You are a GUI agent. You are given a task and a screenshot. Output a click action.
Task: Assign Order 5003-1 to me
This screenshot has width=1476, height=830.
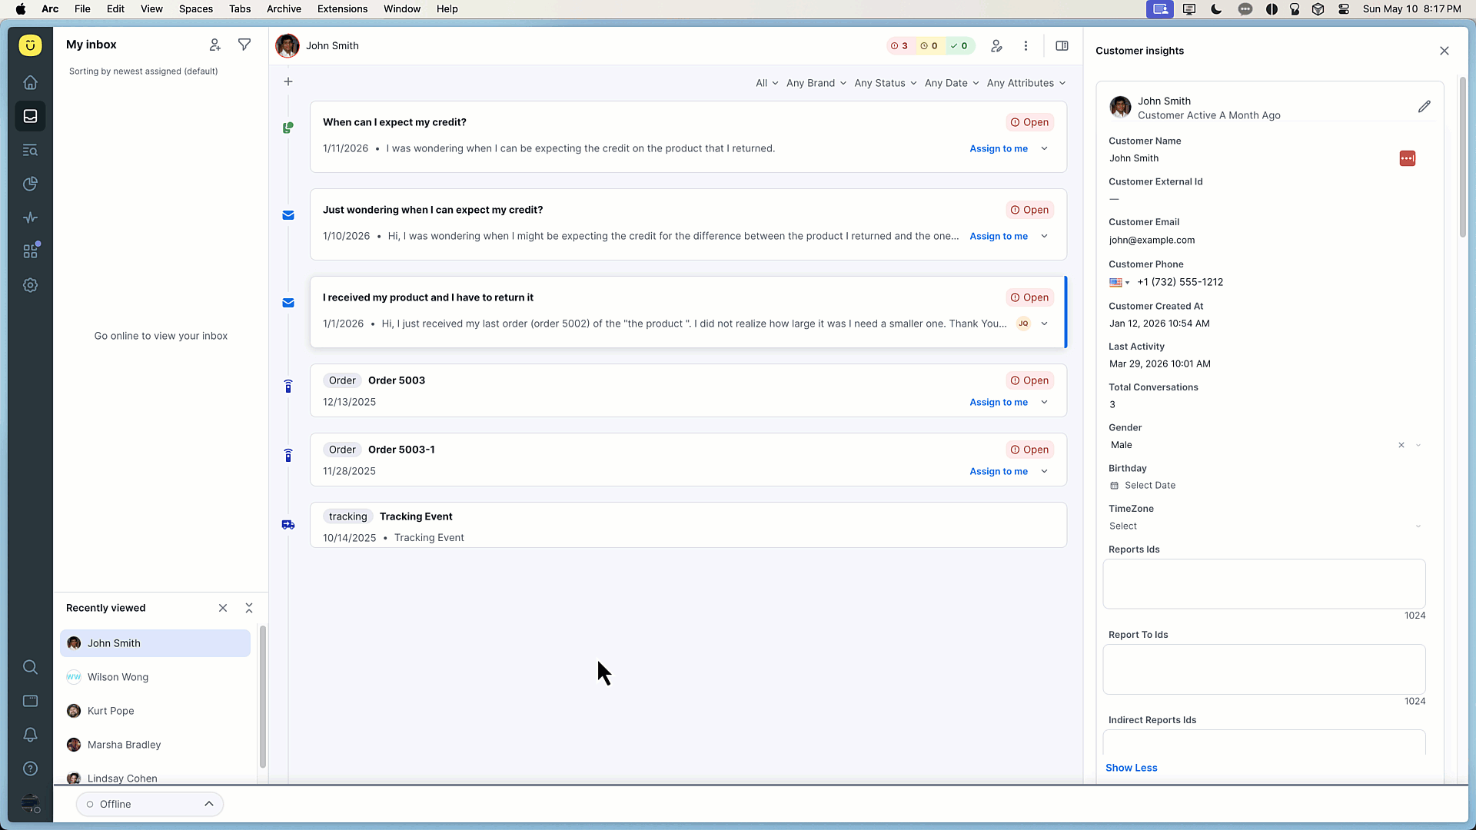click(999, 471)
